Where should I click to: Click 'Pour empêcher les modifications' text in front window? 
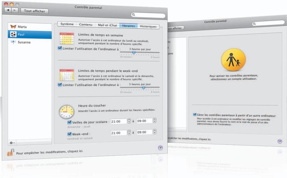(x=49, y=152)
